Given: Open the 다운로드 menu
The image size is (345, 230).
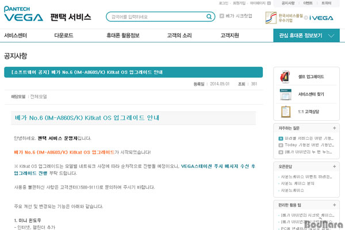Looking at the screenshot, I should pos(64,36).
